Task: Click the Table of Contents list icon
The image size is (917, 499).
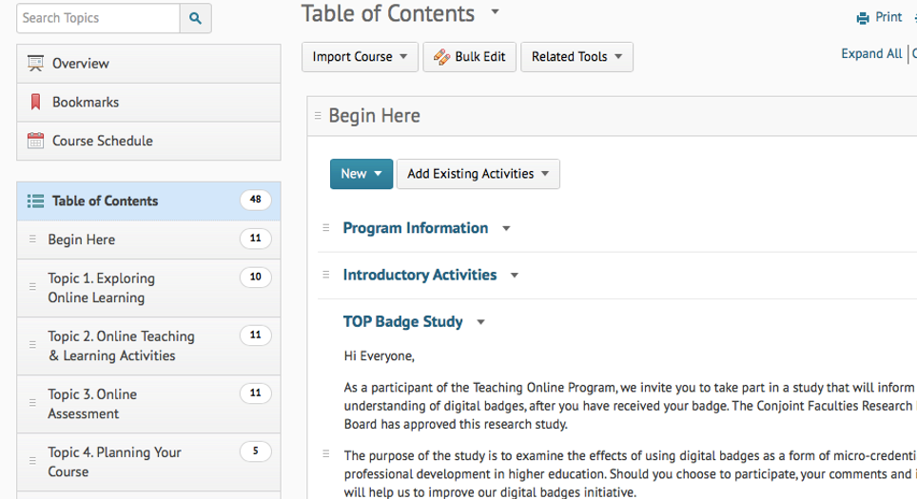Action: point(36,201)
